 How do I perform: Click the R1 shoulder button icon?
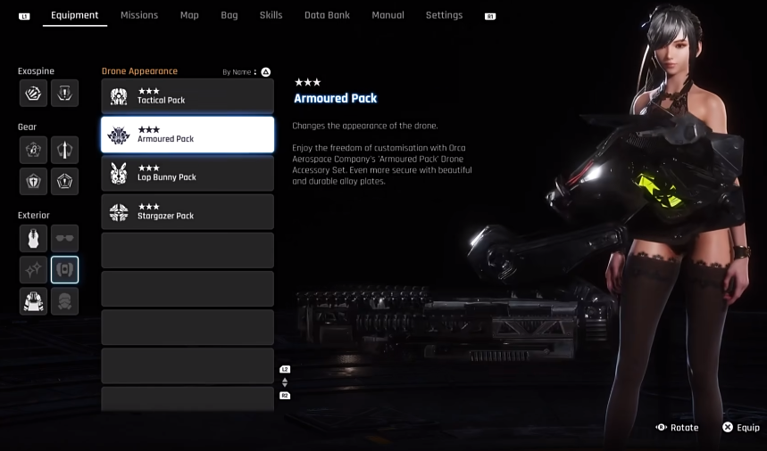[x=490, y=16]
